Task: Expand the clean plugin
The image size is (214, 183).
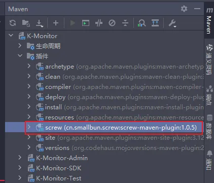Action: pos(29,76)
